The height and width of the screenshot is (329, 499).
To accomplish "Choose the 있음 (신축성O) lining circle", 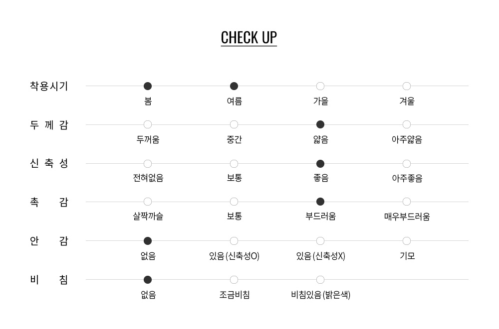I will click(x=234, y=241).
